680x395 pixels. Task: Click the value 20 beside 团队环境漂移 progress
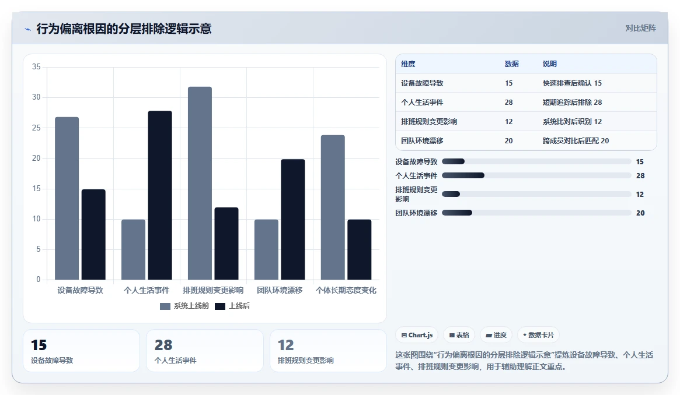pyautogui.click(x=640, y=213)
